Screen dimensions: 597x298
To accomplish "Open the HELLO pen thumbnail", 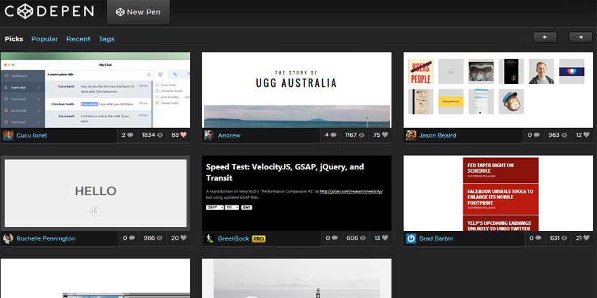I will pos(95,193).
